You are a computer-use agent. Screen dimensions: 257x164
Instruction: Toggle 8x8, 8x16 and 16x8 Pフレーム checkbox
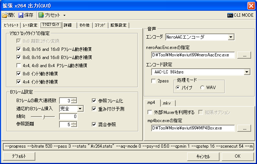[x=19, y=49]
